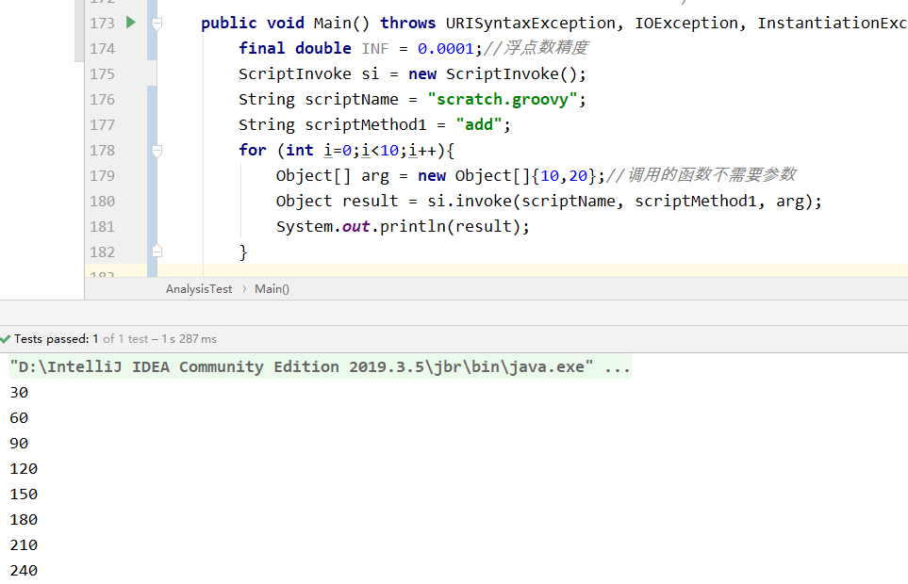Click the INF variable name on line 174

[375, 49]
